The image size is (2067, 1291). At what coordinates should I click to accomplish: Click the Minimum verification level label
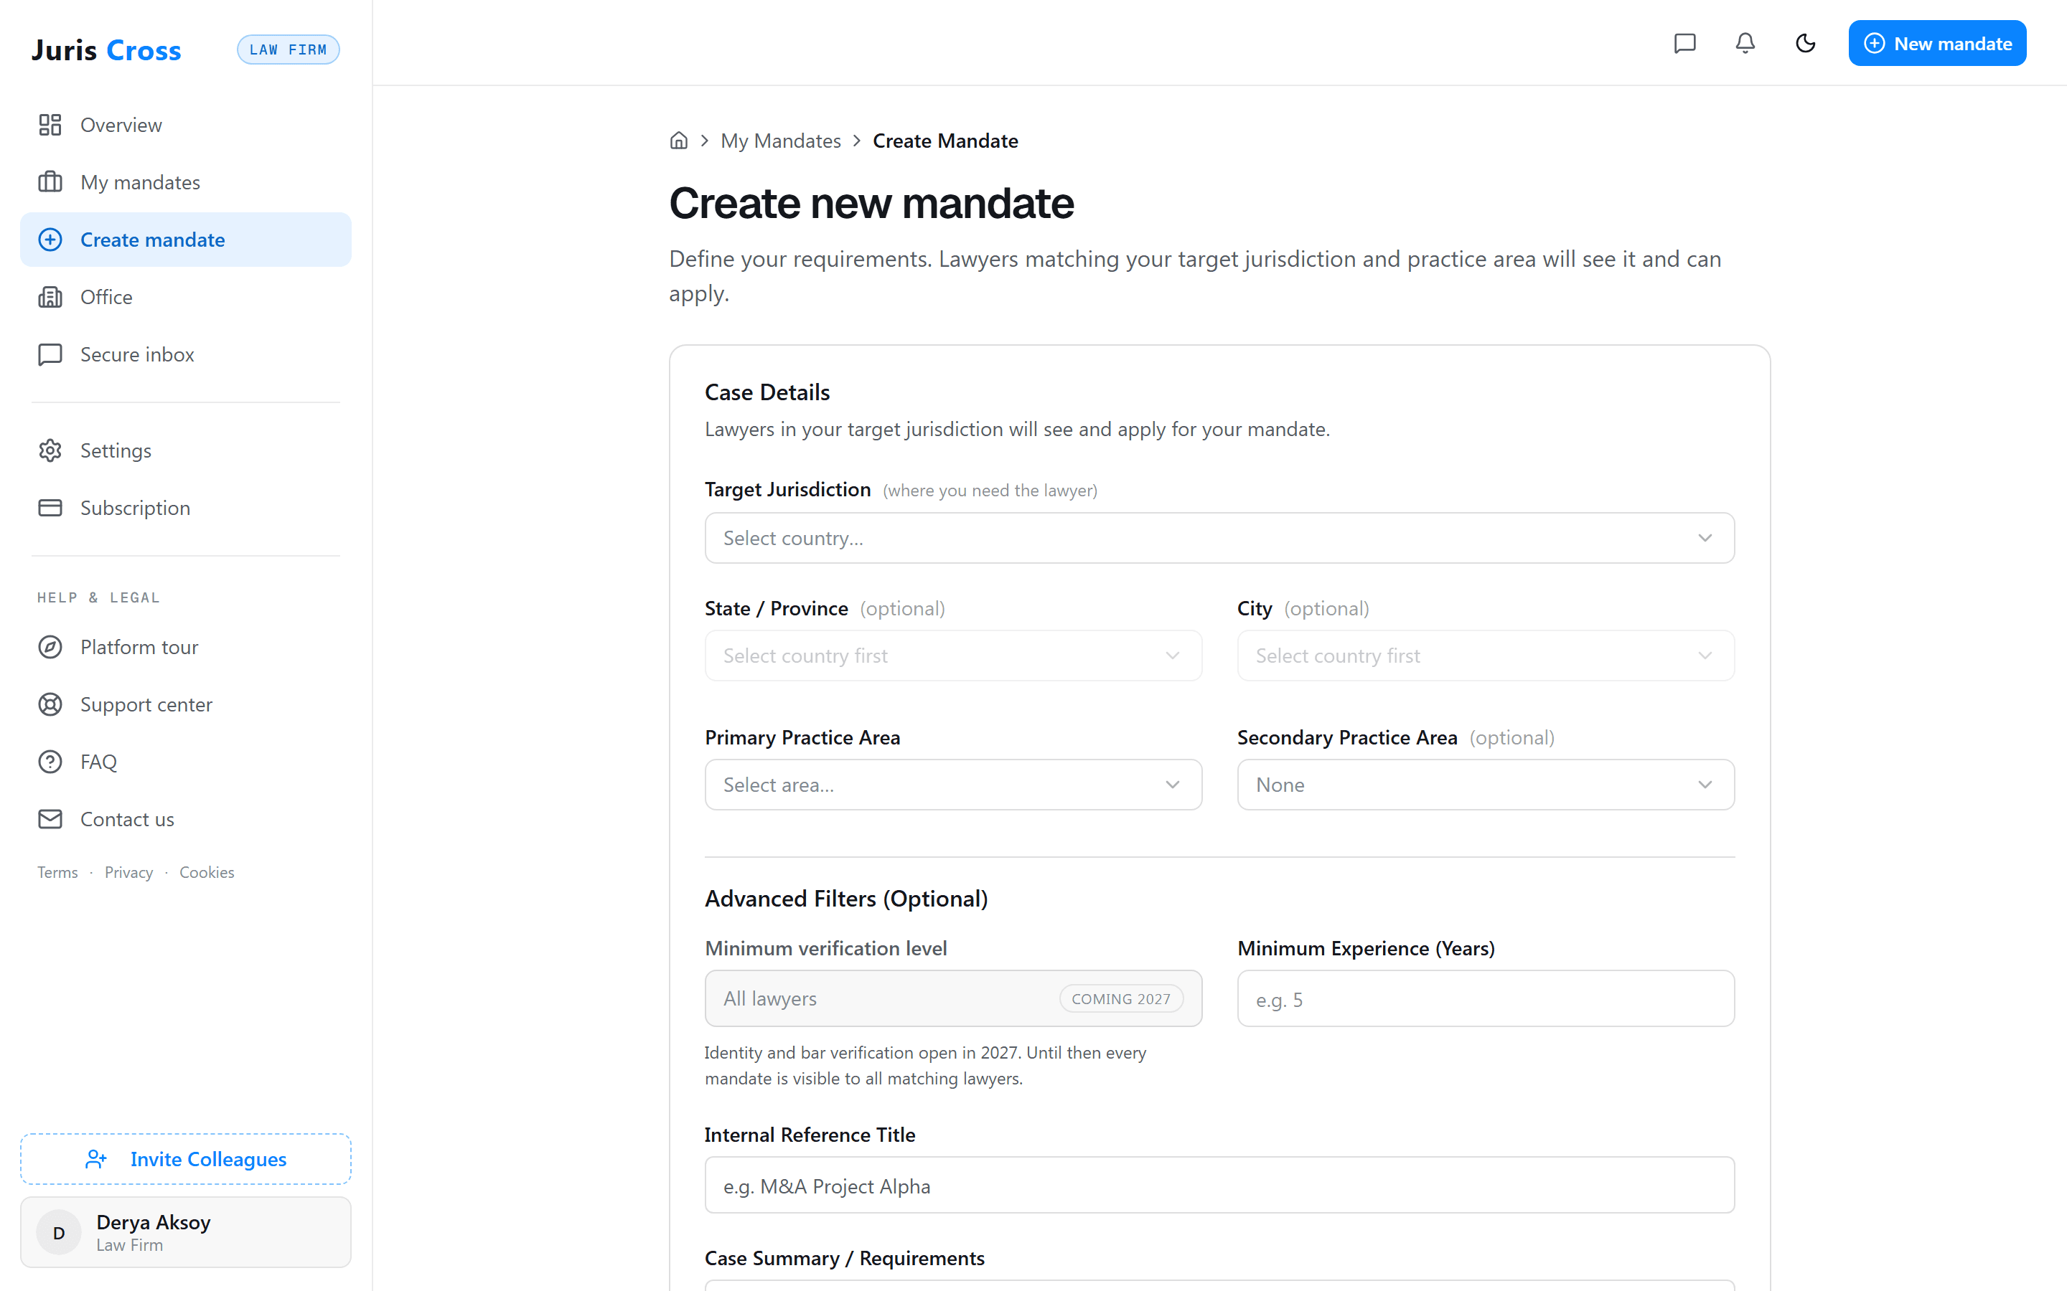(x=825, y=947)
